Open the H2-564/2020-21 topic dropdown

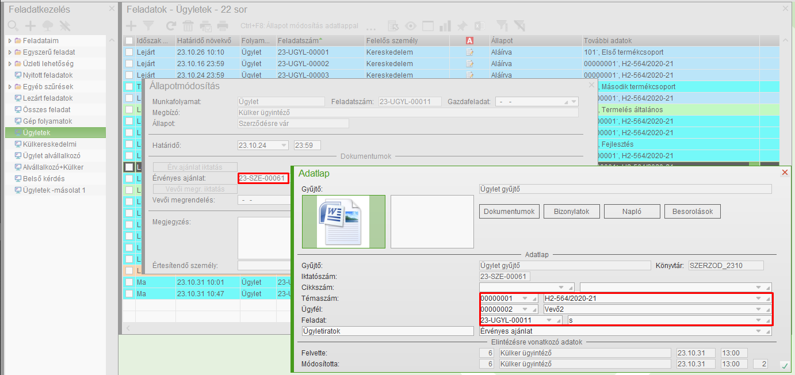point(759,299)
